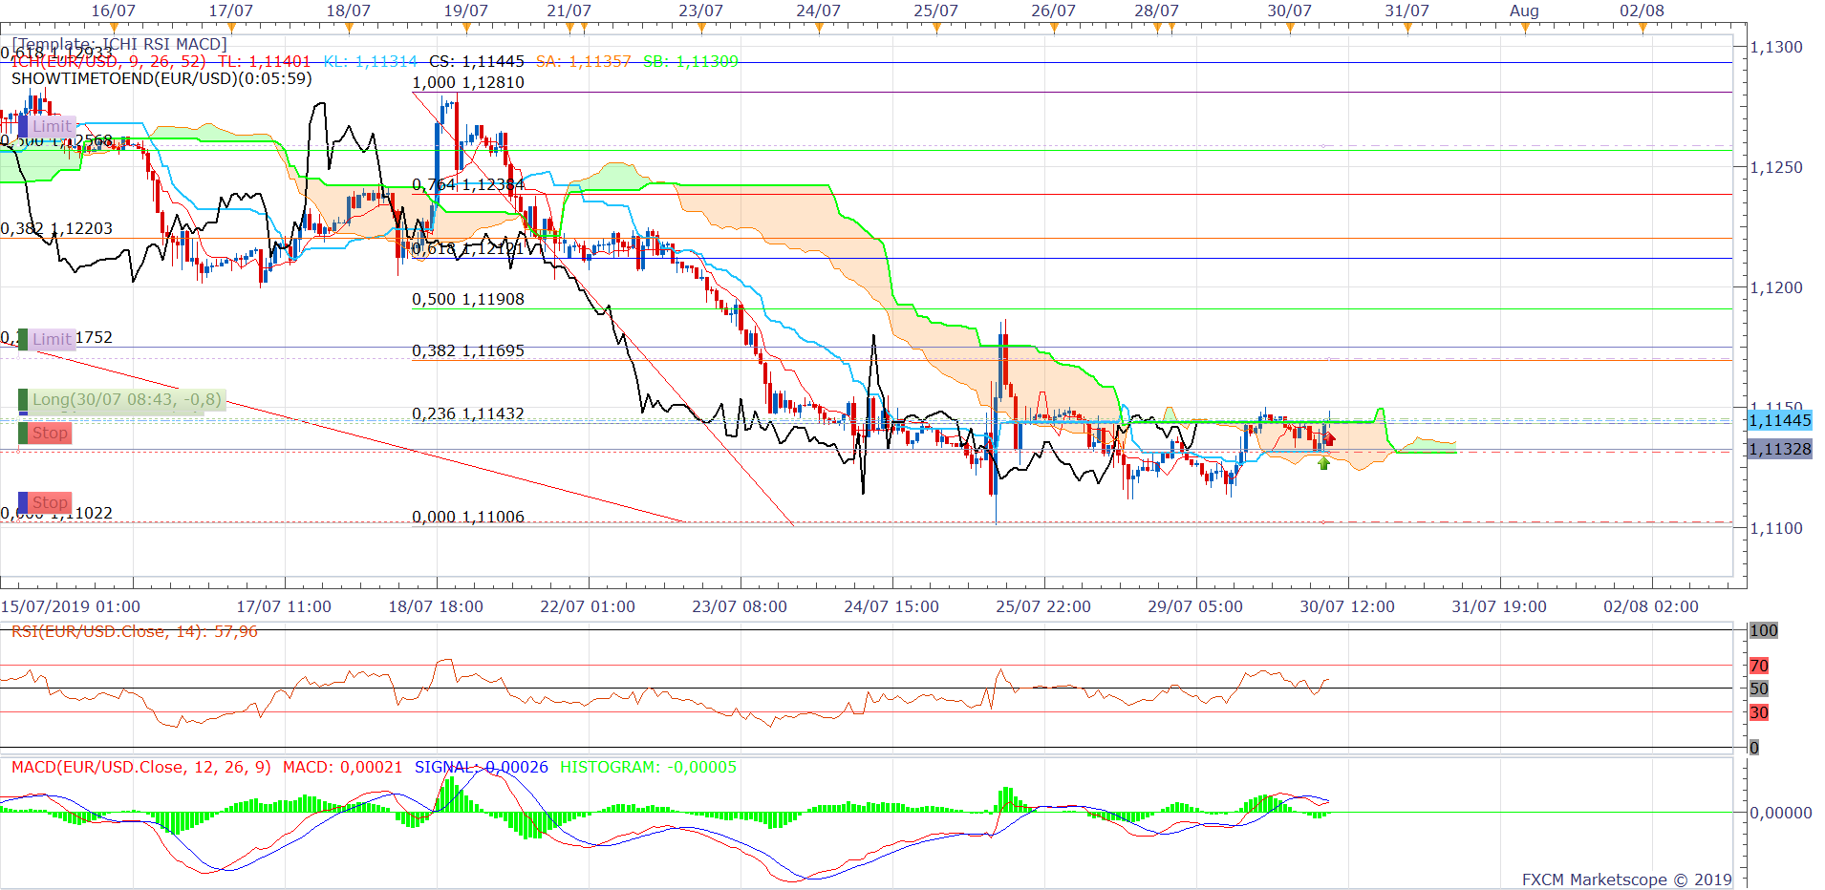Select the SHOWTIMETOEND(EUR/USD) countdown label
Image resolution: width=1825 pixels, height=890 pixels.
click(161, 78)
